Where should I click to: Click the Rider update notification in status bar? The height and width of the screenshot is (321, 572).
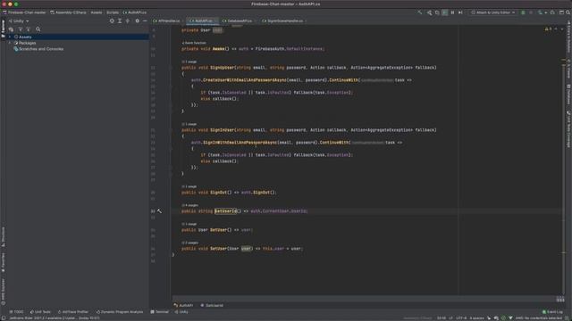(x=55, y=318)
